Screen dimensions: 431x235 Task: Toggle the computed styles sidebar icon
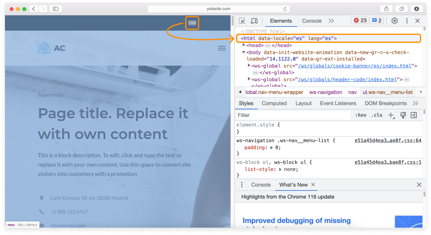(x=414, y=115)
